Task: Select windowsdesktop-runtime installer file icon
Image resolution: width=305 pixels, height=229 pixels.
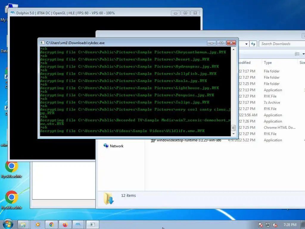Action: pyautogui.click(x=153, y=140)
